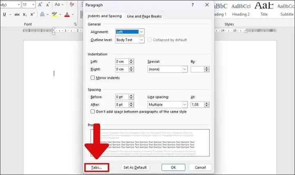Screen dimensions: 295x175
Task: Apply the yellow text highlight color
Action: [x=54, y=14]
